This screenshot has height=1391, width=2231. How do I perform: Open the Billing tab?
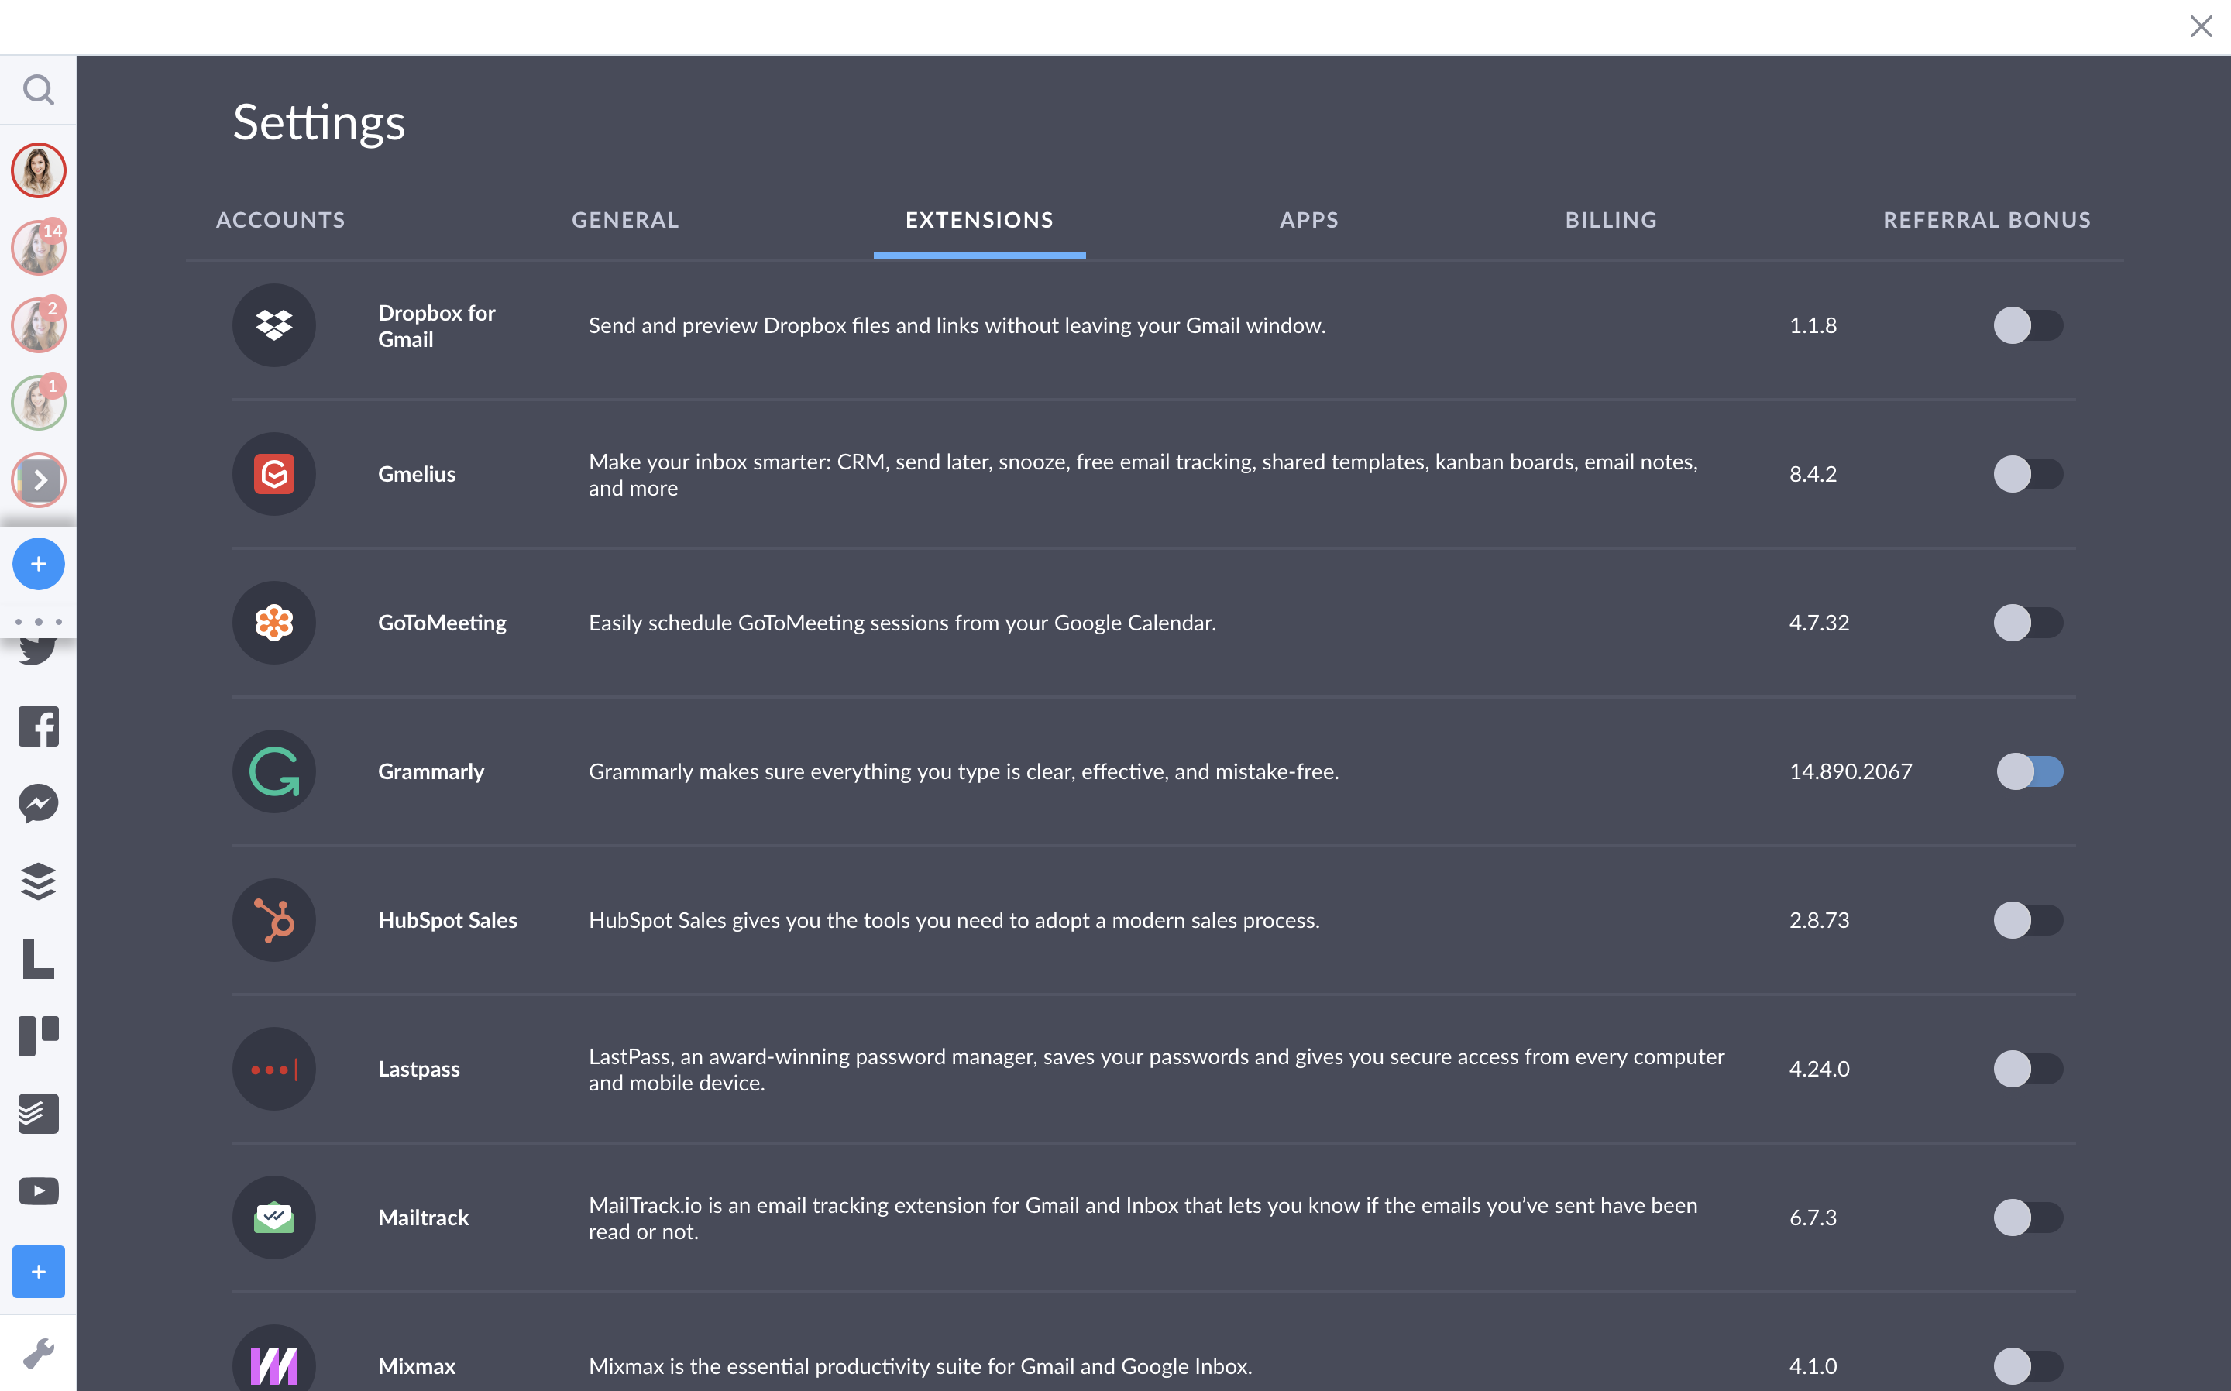coord(1611,220)
